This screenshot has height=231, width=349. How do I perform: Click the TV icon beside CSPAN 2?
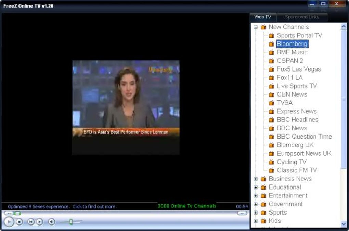[x=271, y=61]
